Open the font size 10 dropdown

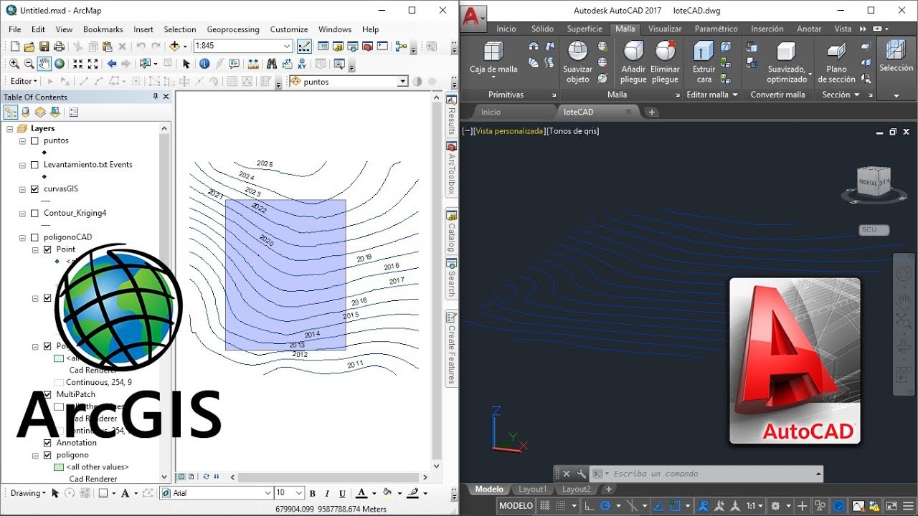pyautogui.click(x=299, y=493)
